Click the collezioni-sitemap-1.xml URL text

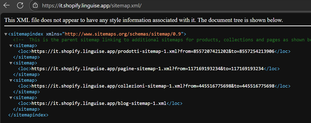click(x=153, y=86)
